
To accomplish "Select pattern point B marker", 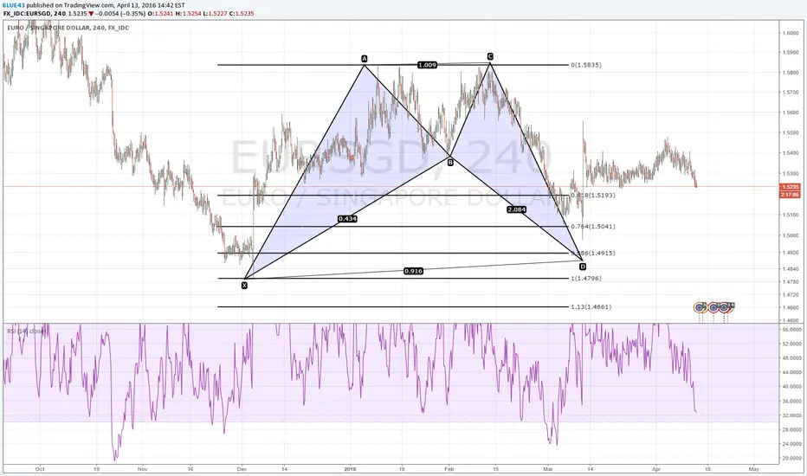I will click(x=450, y=163).
